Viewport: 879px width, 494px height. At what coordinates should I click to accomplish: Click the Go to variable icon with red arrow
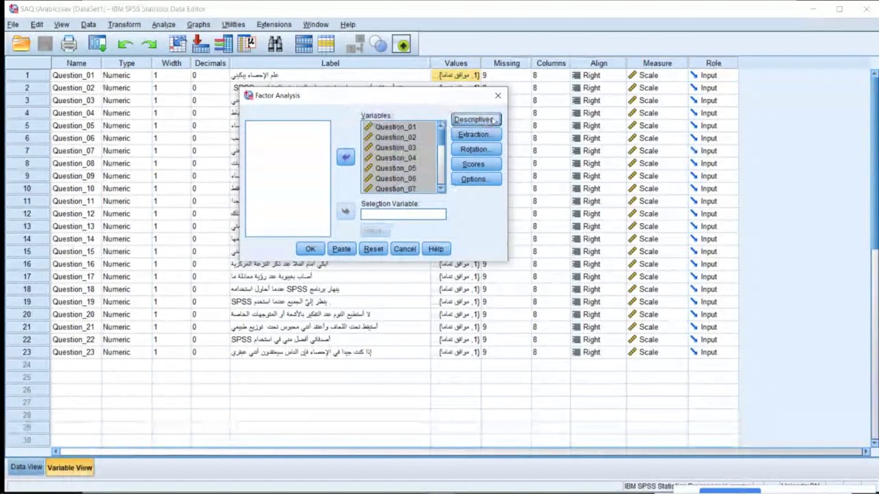click(201, 45)
